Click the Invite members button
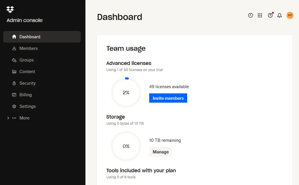The width and height of the screenshot is (299, 185). point(168,98)
